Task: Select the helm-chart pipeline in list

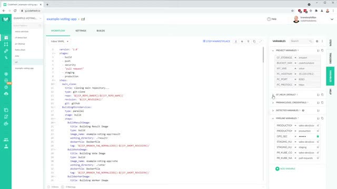Action: pos(20,50)
